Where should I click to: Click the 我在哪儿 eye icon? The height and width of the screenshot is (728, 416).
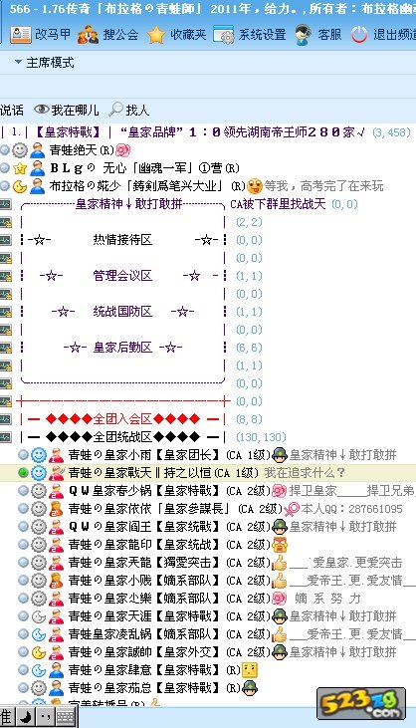tap(42, 110)
